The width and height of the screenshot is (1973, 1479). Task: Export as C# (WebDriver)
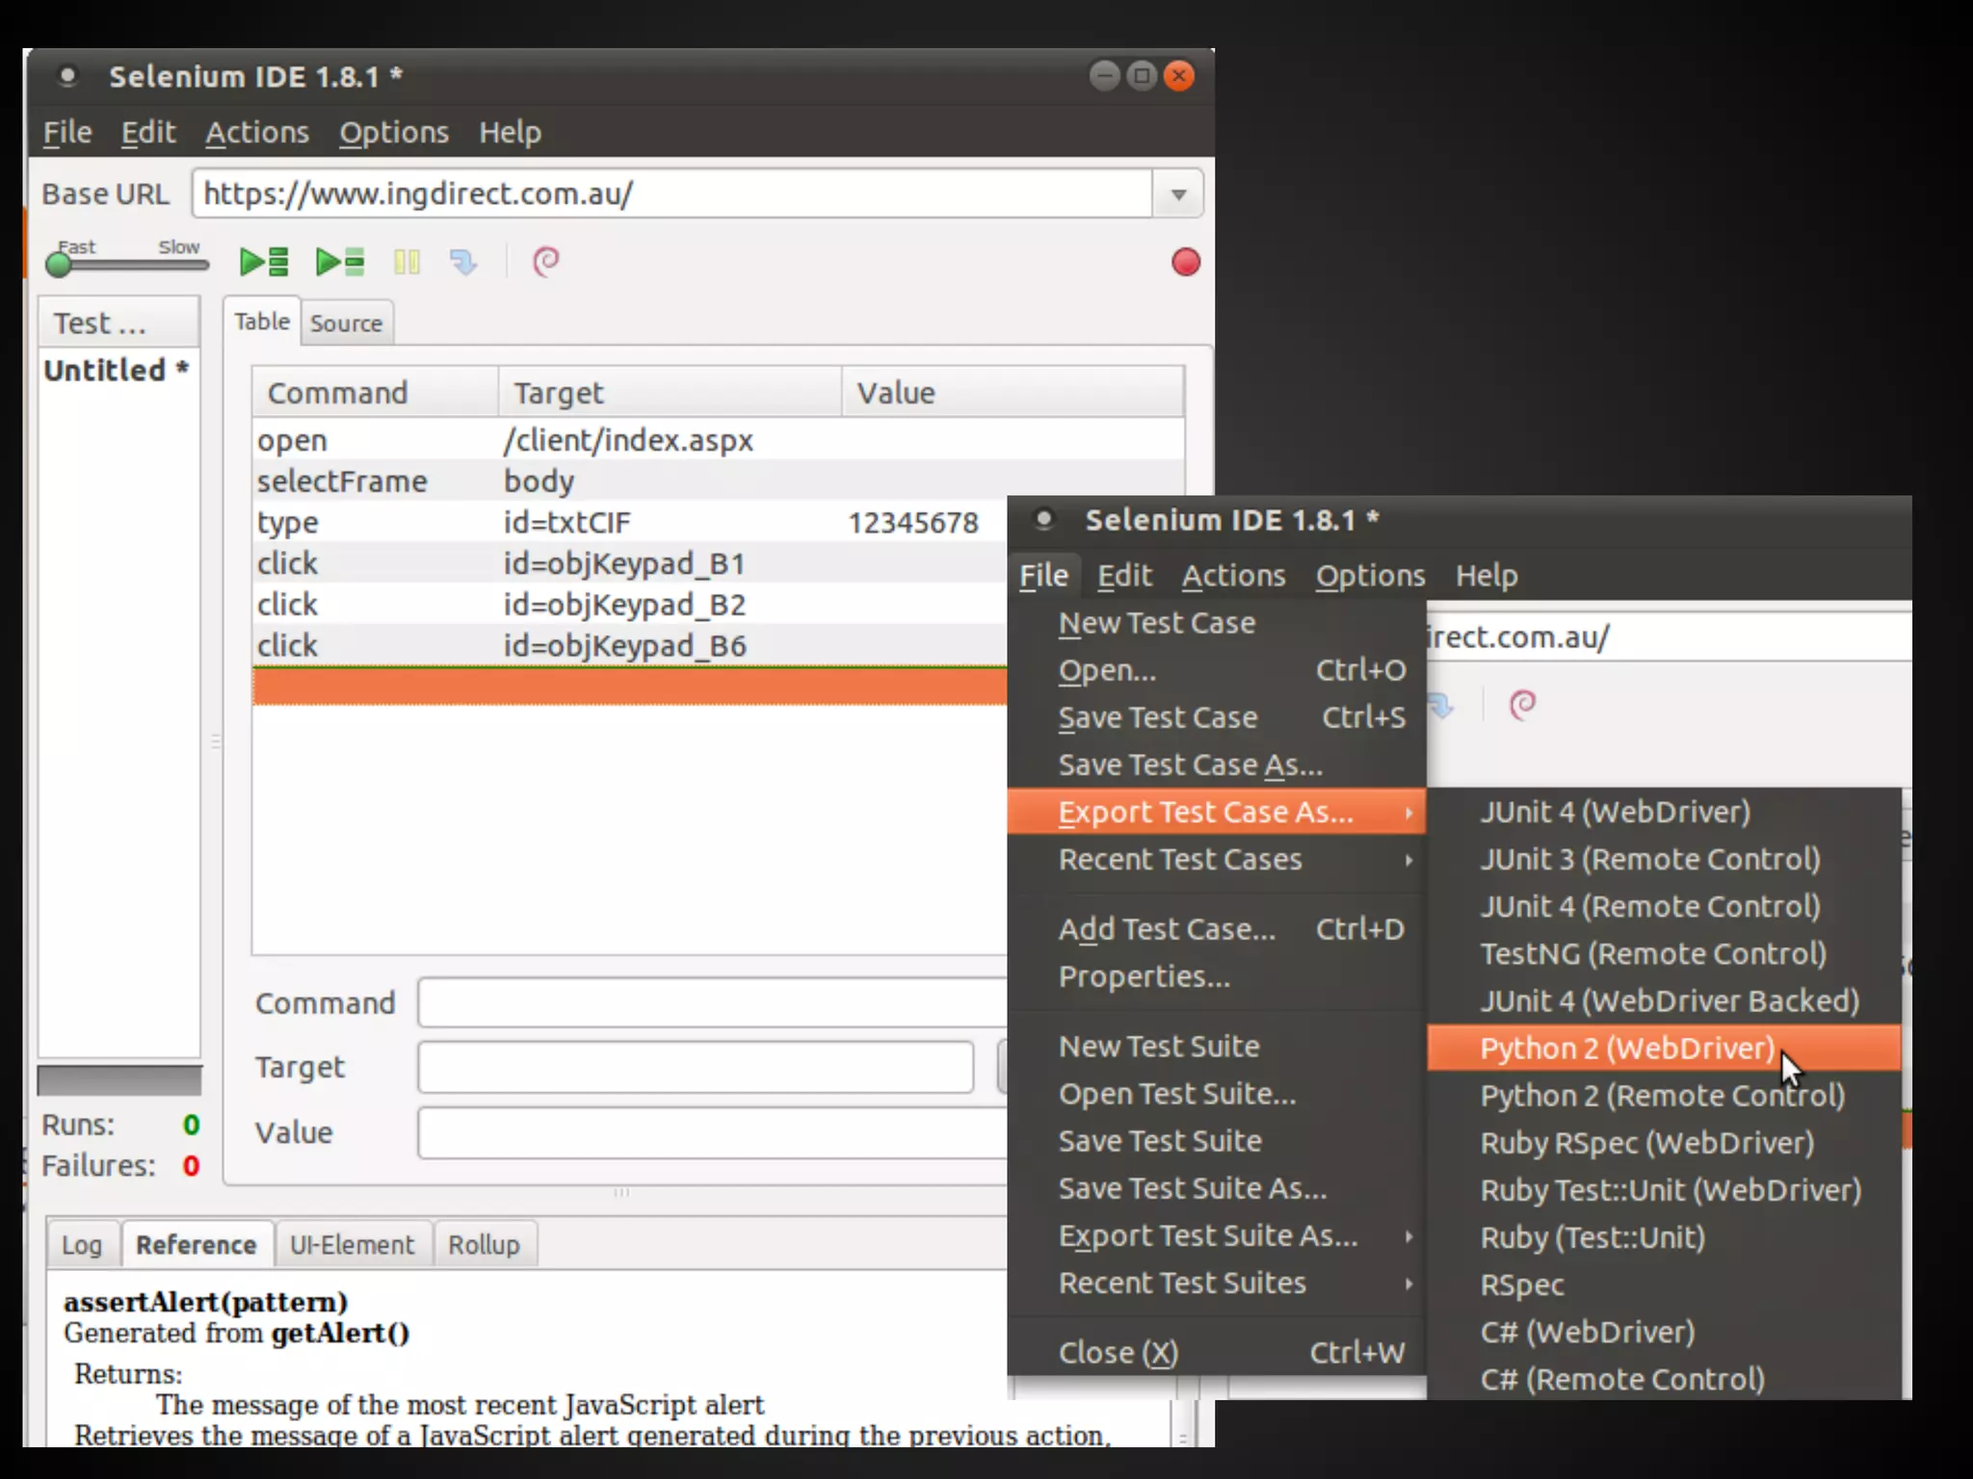pyautogui.click(x=1664, y=1332)
